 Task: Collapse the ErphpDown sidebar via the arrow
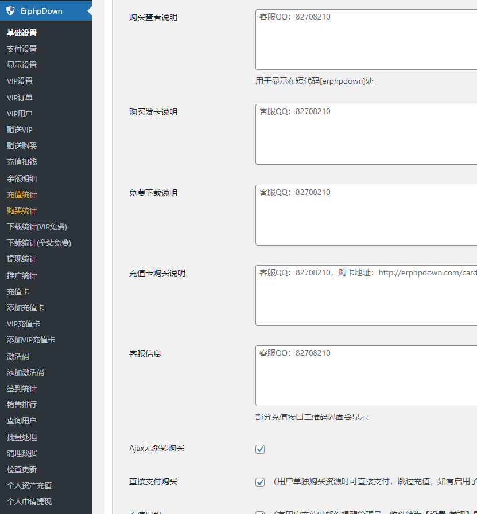[89, 10]
